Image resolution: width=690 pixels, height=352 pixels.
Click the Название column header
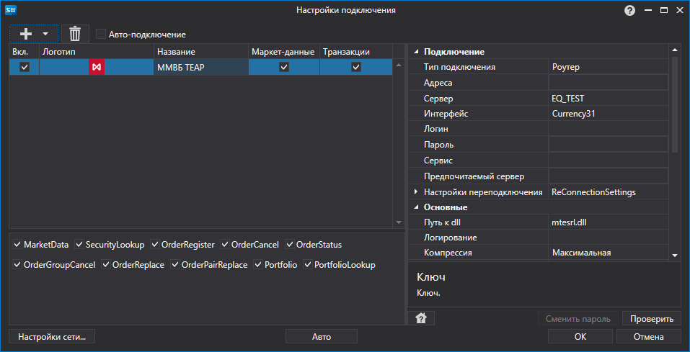coord(201,52)
